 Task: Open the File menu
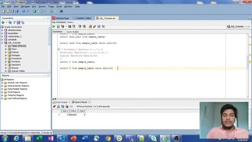tap(3, 6)
